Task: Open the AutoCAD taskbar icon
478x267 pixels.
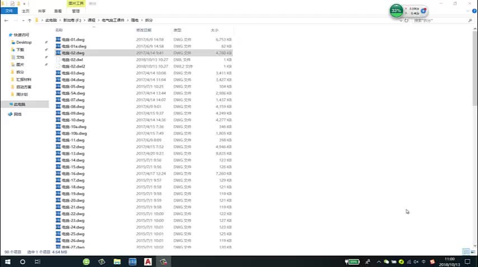Action: click(148, 261)
